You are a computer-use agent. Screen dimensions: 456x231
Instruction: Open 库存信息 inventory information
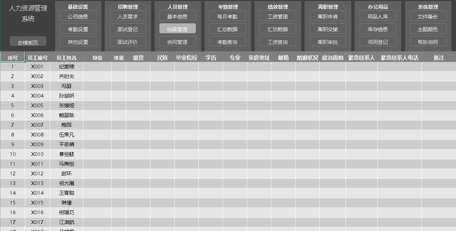click(378, 29)
